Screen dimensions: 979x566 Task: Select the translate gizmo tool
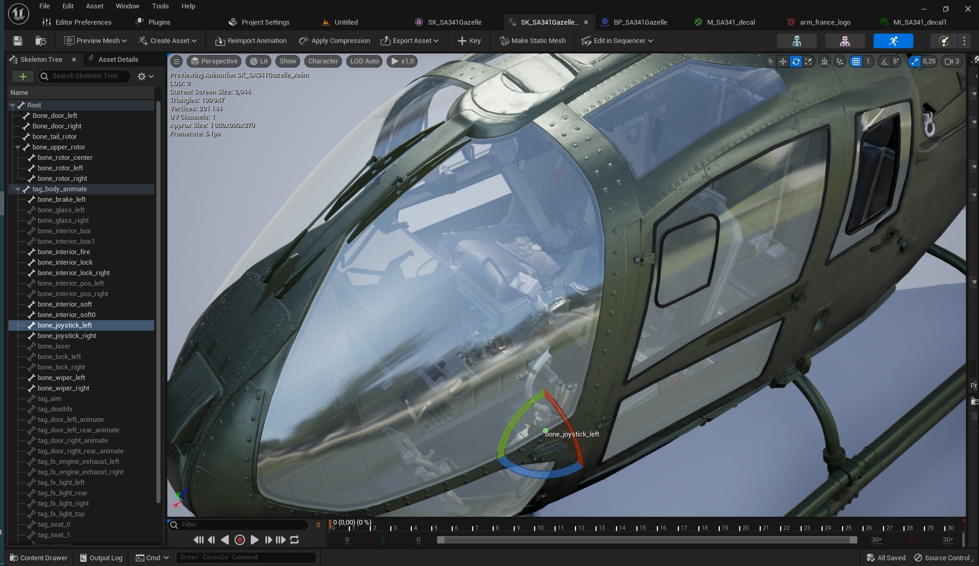tap(783, 61)
